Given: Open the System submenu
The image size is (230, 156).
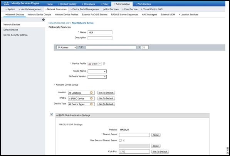Looking at the screenshot, I should 10,9.
